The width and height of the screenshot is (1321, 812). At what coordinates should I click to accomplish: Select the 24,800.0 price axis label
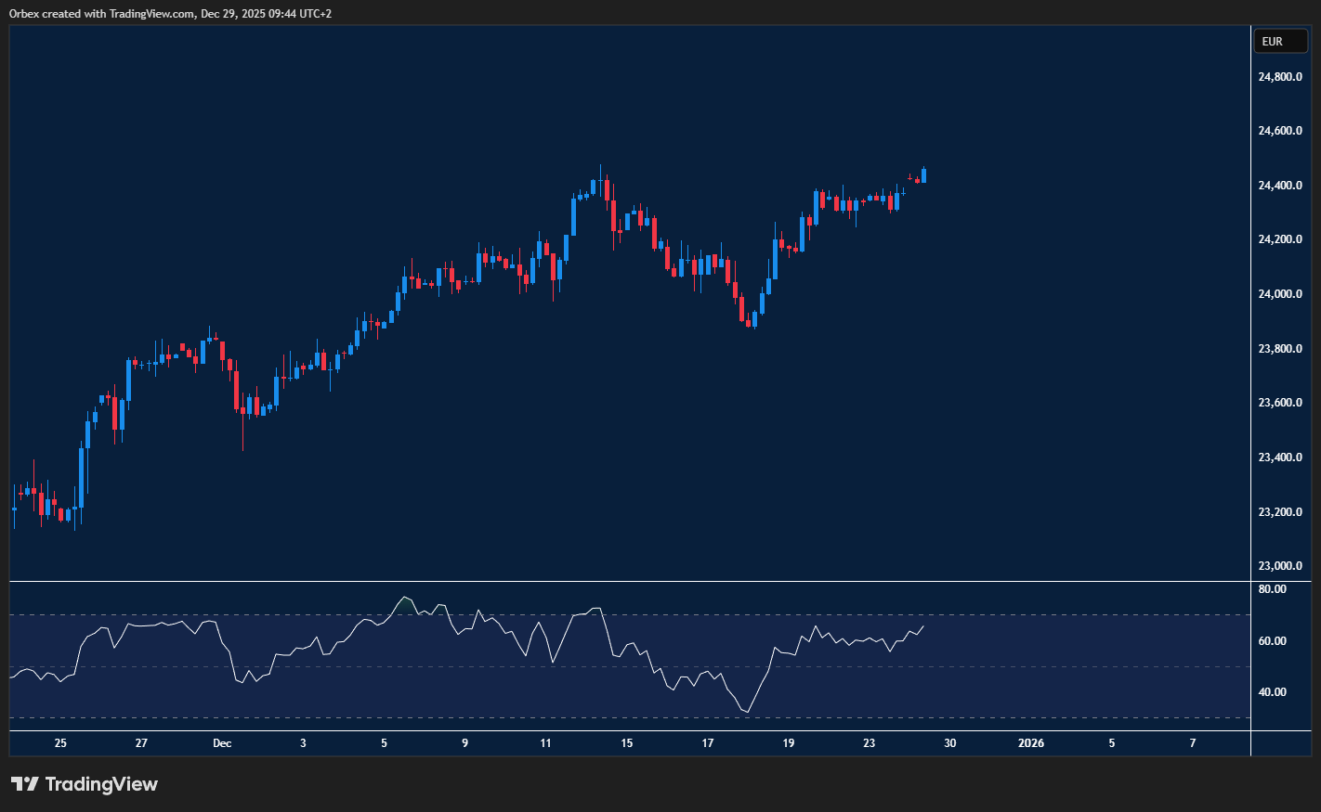coord(1279,77)
